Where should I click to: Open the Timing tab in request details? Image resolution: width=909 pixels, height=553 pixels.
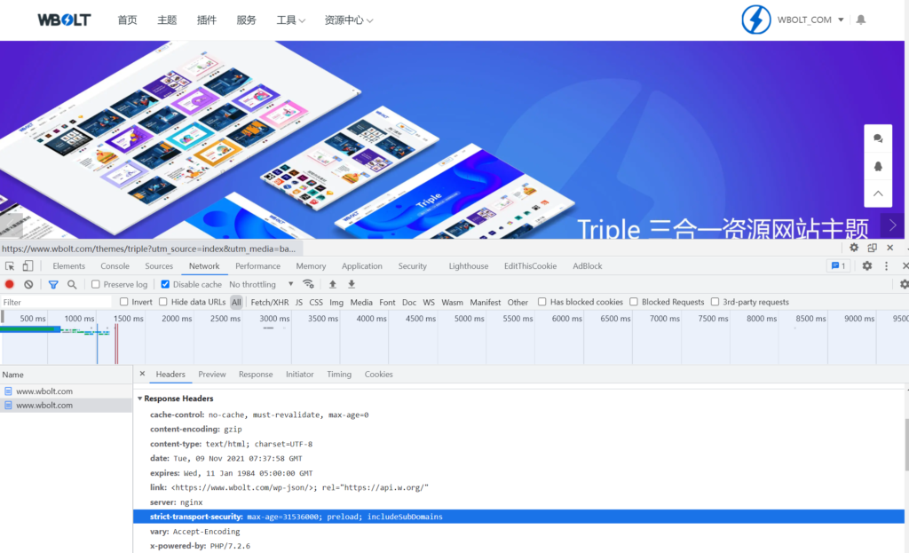coord(339,375)
